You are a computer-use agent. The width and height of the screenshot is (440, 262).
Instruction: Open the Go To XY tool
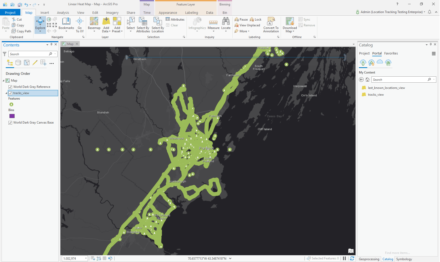[80, 25]
